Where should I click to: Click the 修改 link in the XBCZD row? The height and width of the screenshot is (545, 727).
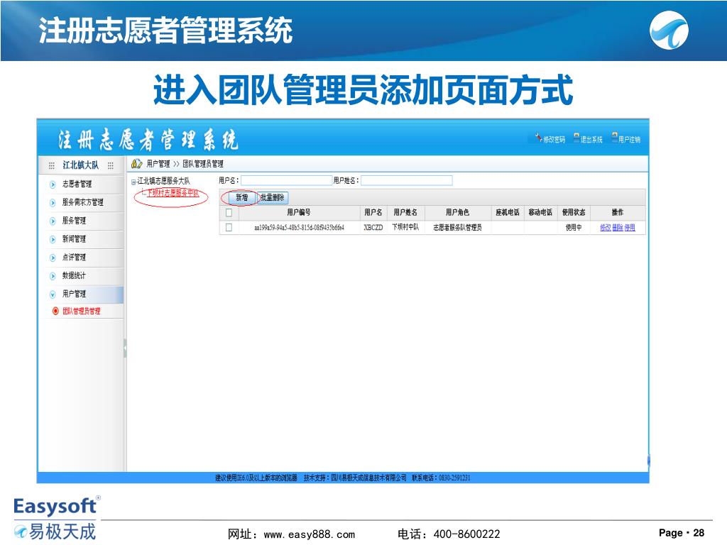tap(605, 228)
